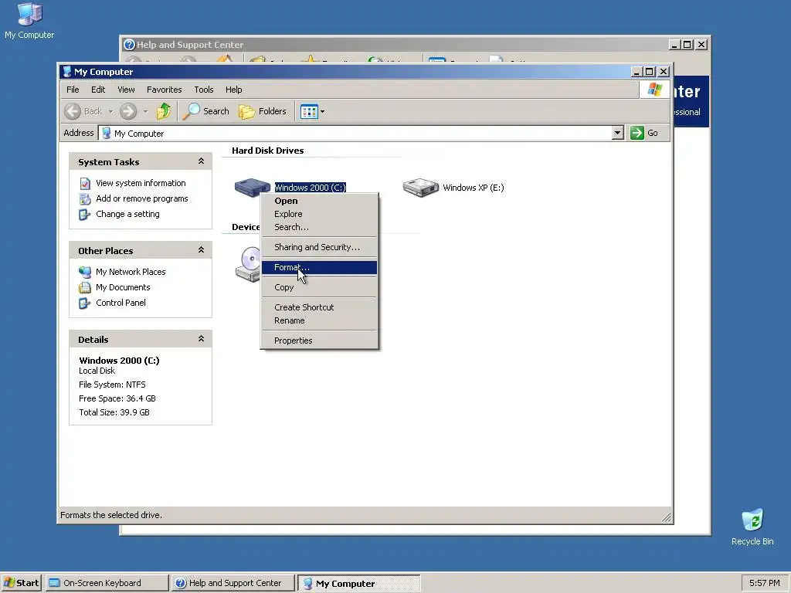Click the Start button
The height and width of the screenshot is (593, 791).
point(21,583)
